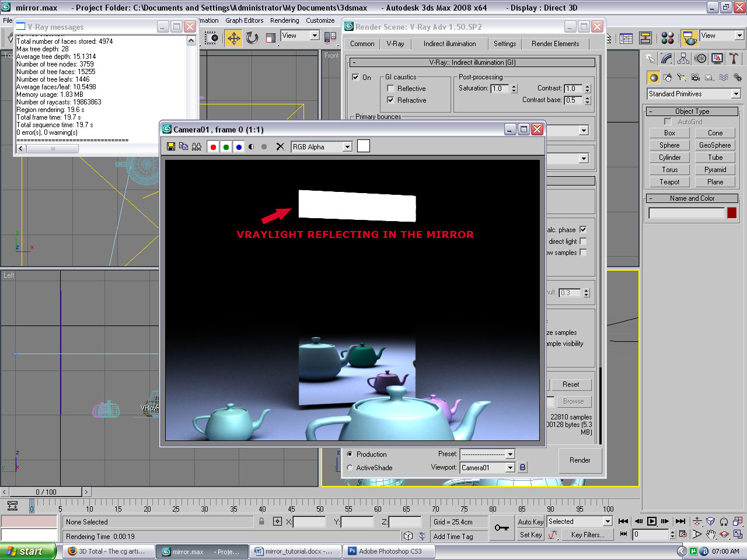Screen dimensions: 747x560
Task: Open the View dropdown beside Quick Render
Action: pyautogui.click(x=722, y=36)
